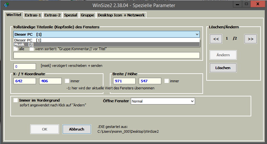Click Breite field with 971

[x=124, y=81]
